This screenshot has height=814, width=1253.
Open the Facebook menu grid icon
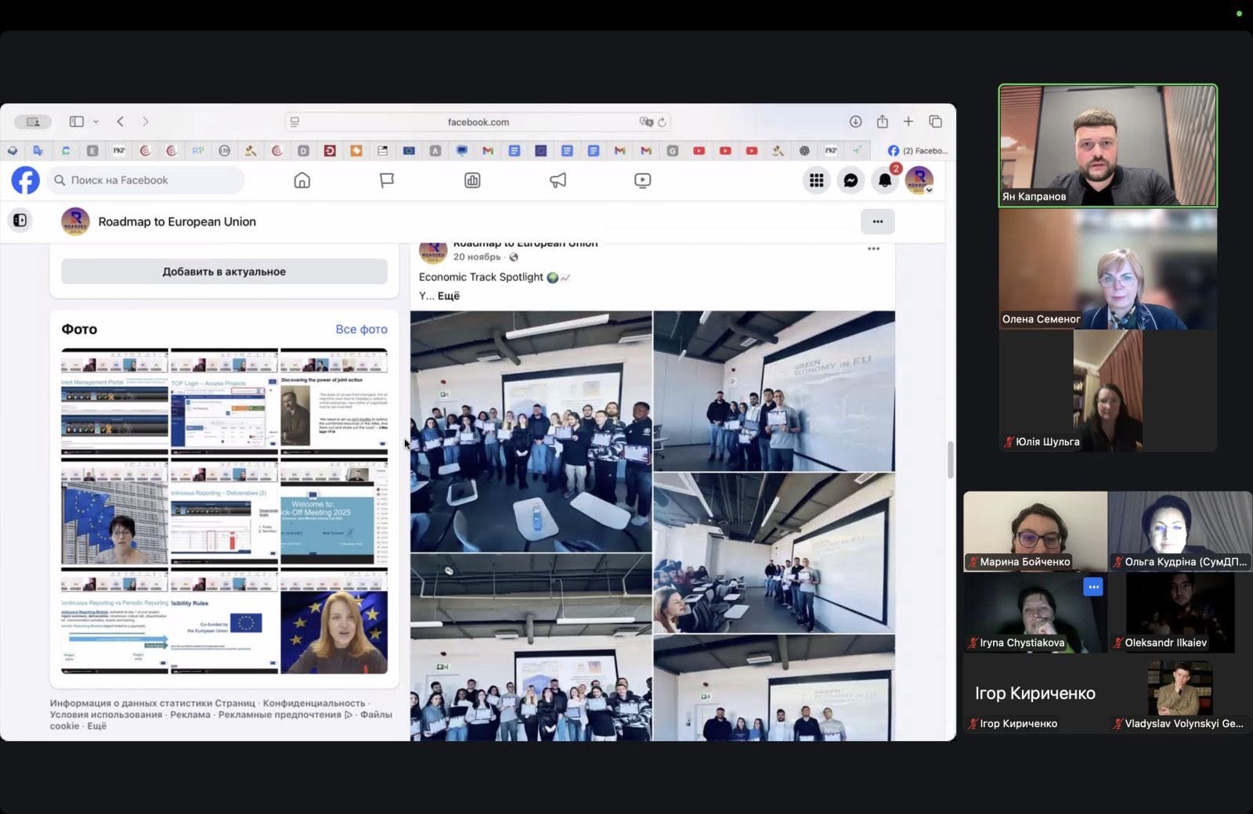(x=817, y=180)
